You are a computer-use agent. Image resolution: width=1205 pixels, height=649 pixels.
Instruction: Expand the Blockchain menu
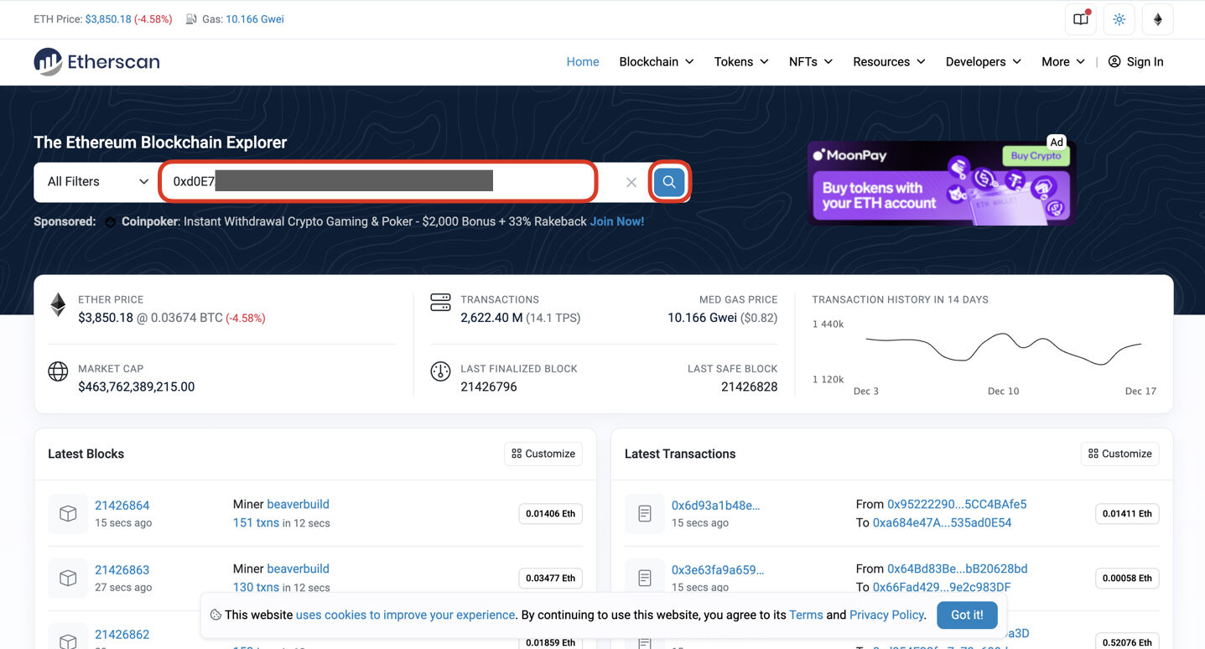coord(657,61)
